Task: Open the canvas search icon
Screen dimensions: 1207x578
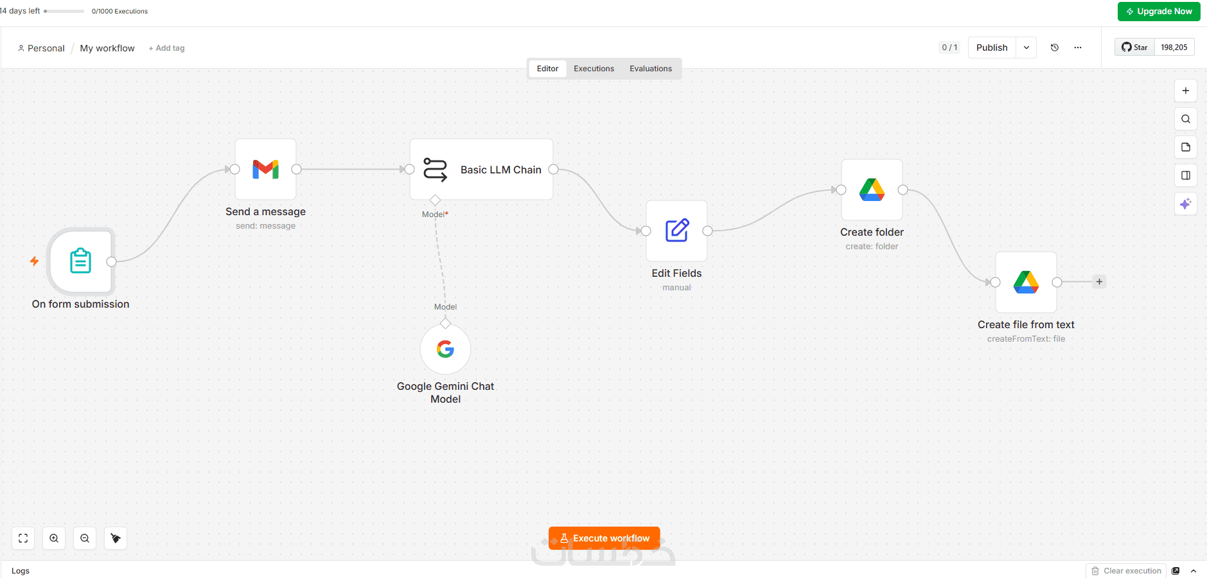Action: 1185,119
